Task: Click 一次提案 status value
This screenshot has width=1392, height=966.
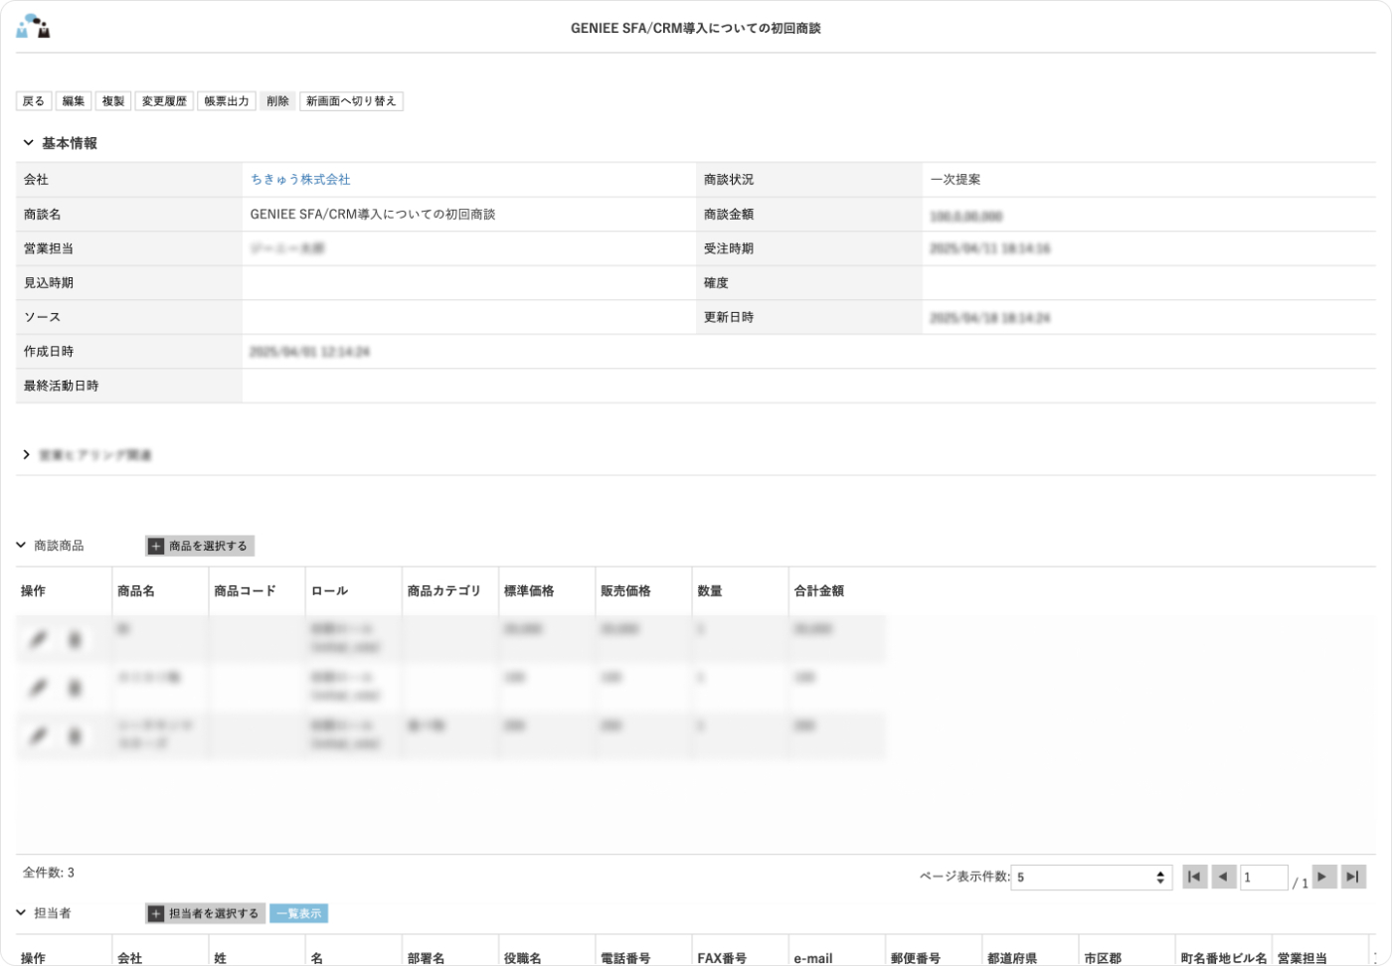Action: [x=956, y=180]
